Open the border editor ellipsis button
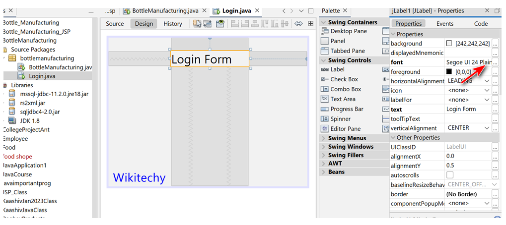506x225 pixels. point(496,194)
